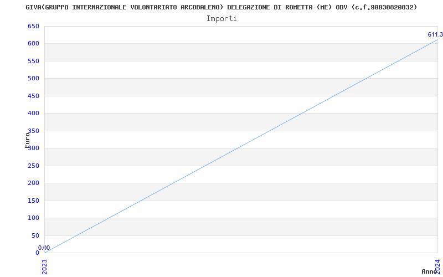
Task: Click the 0.00 data point label
Action: click(44, 248)
